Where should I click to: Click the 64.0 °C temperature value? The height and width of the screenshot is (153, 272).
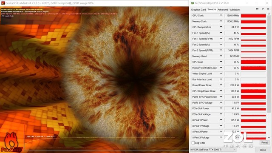click(x=235, y=27)
